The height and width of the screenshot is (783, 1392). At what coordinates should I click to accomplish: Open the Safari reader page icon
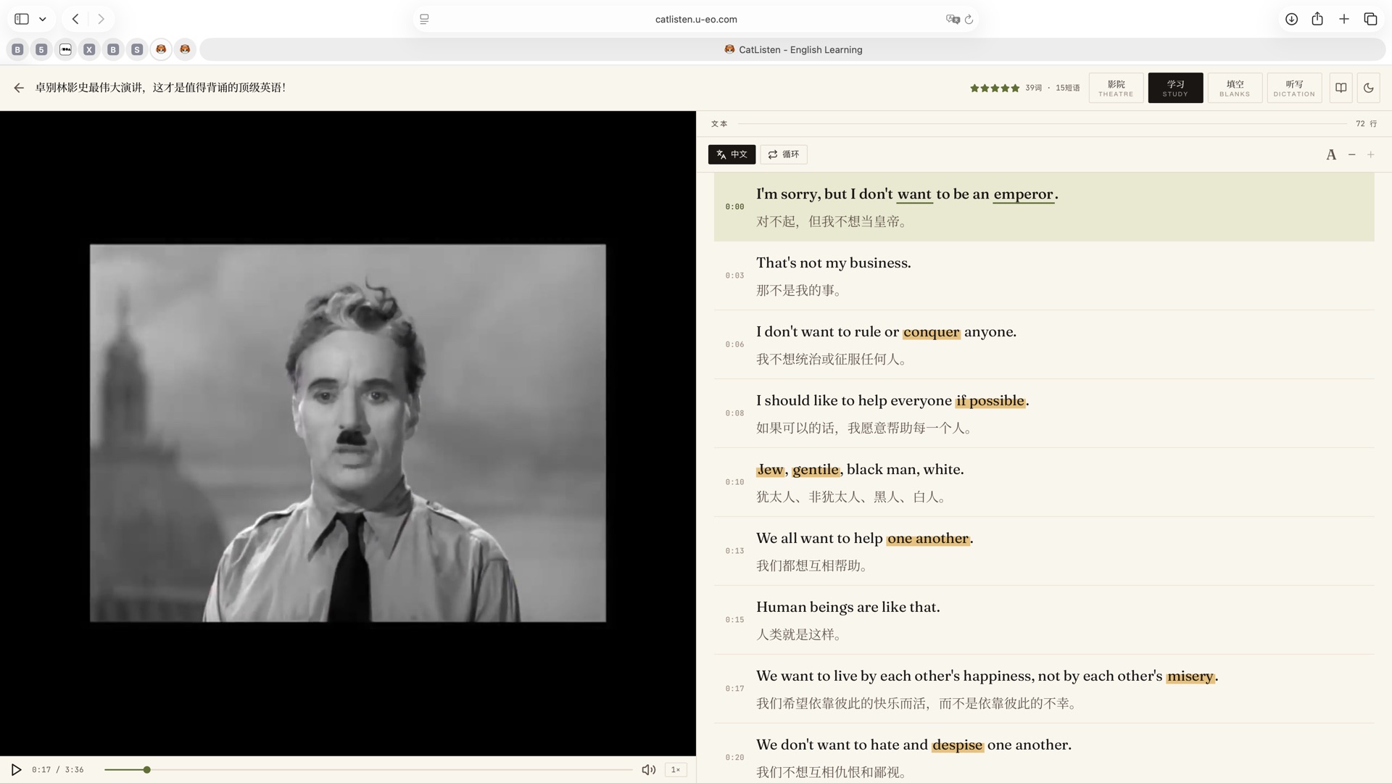[424, 19]
